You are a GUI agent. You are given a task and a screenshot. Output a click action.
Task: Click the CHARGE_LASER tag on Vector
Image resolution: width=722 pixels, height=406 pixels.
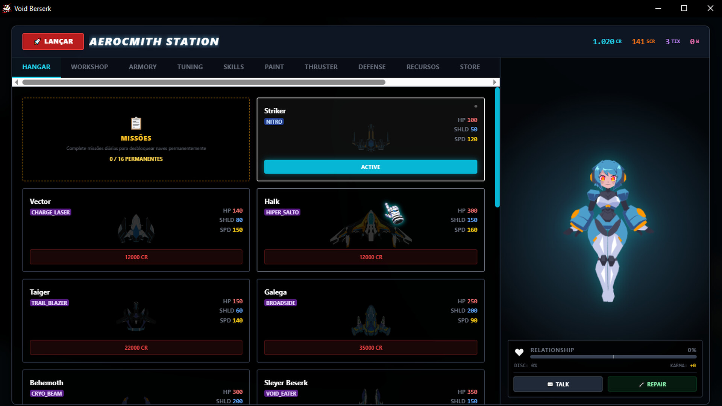51,212
